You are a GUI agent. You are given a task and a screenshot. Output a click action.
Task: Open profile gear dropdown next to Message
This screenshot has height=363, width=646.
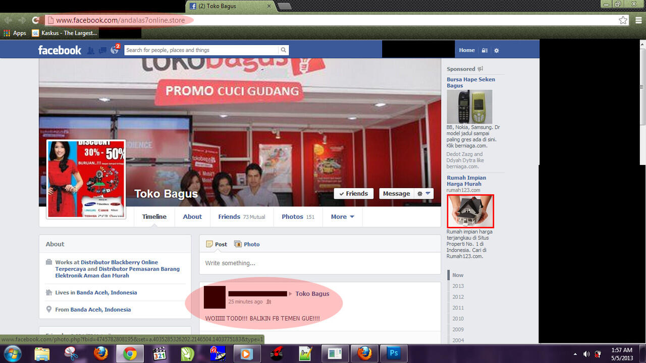click(x=423, y=194)
